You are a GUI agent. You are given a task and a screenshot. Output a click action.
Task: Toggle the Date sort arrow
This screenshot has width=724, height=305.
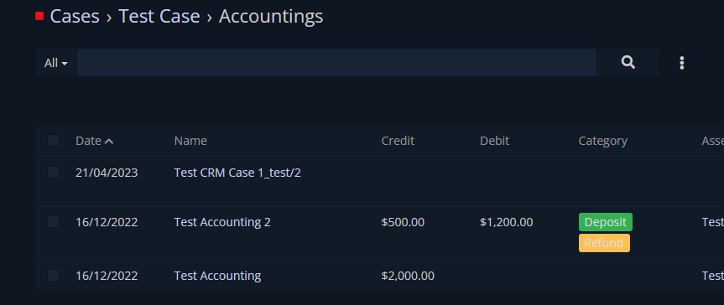tap(109, 142)
